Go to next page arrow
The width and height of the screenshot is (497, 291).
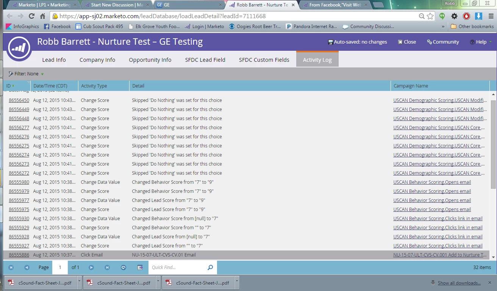(x=91, y=268)
